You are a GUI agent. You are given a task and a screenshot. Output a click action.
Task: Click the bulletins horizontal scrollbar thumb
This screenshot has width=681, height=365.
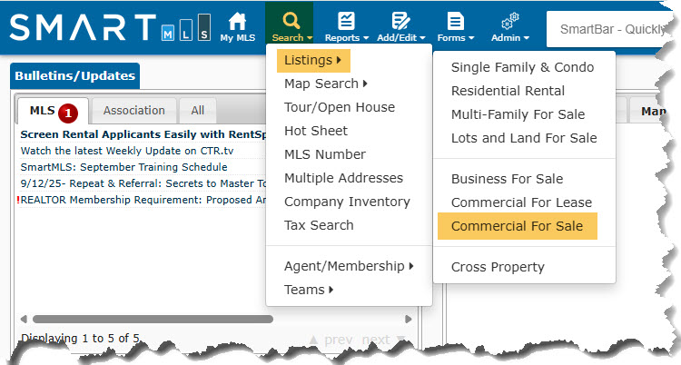(153, 320)
